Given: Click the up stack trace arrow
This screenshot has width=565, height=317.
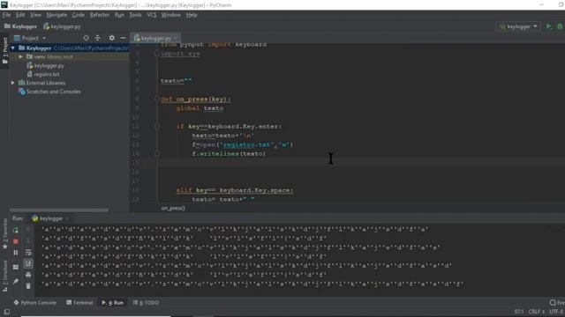Looking at the screenshot, I should coord(28,230).
